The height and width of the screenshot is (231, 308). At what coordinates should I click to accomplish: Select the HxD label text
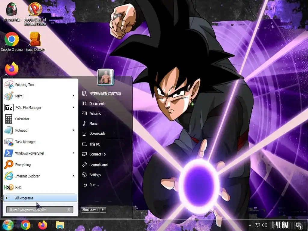[x=18, y=187]
